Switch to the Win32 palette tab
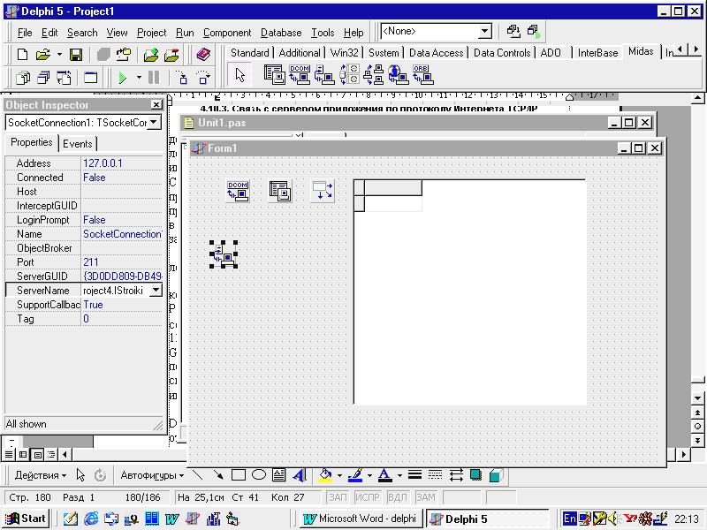 [x=344, y=53]
